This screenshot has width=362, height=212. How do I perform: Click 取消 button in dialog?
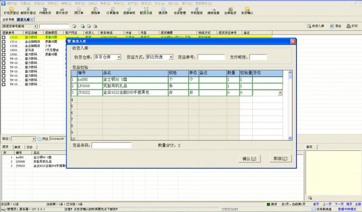pyautogui.click(x=281, y=159)
